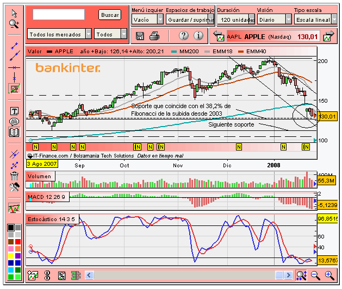The width and height of the screenshot is (342, 289).
Task: Click inside the empty search text field
Action: click(59, 14)
